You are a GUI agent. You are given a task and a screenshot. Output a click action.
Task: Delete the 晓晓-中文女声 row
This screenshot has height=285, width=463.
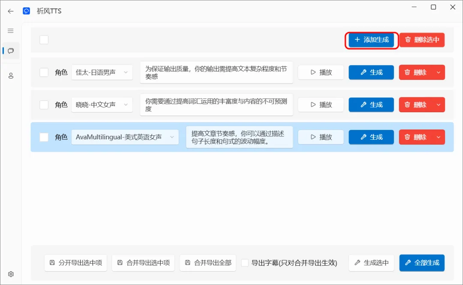click(416, 105)
